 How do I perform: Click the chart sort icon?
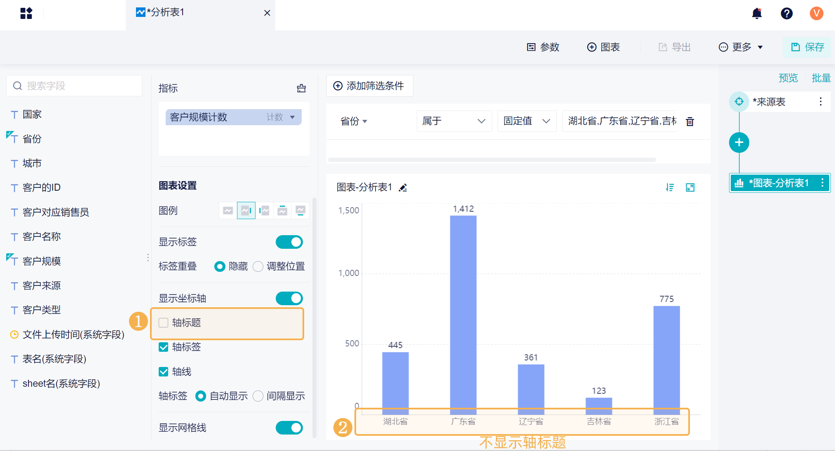coord(670,187)
